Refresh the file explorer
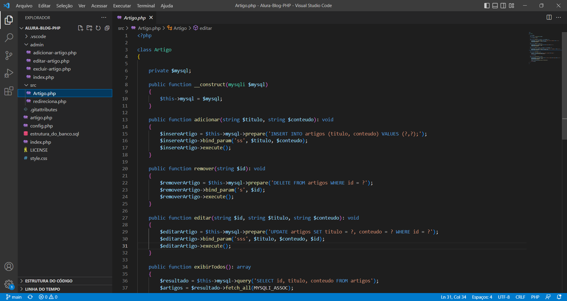Screen dimensions: 567x301 pos(98,28)
